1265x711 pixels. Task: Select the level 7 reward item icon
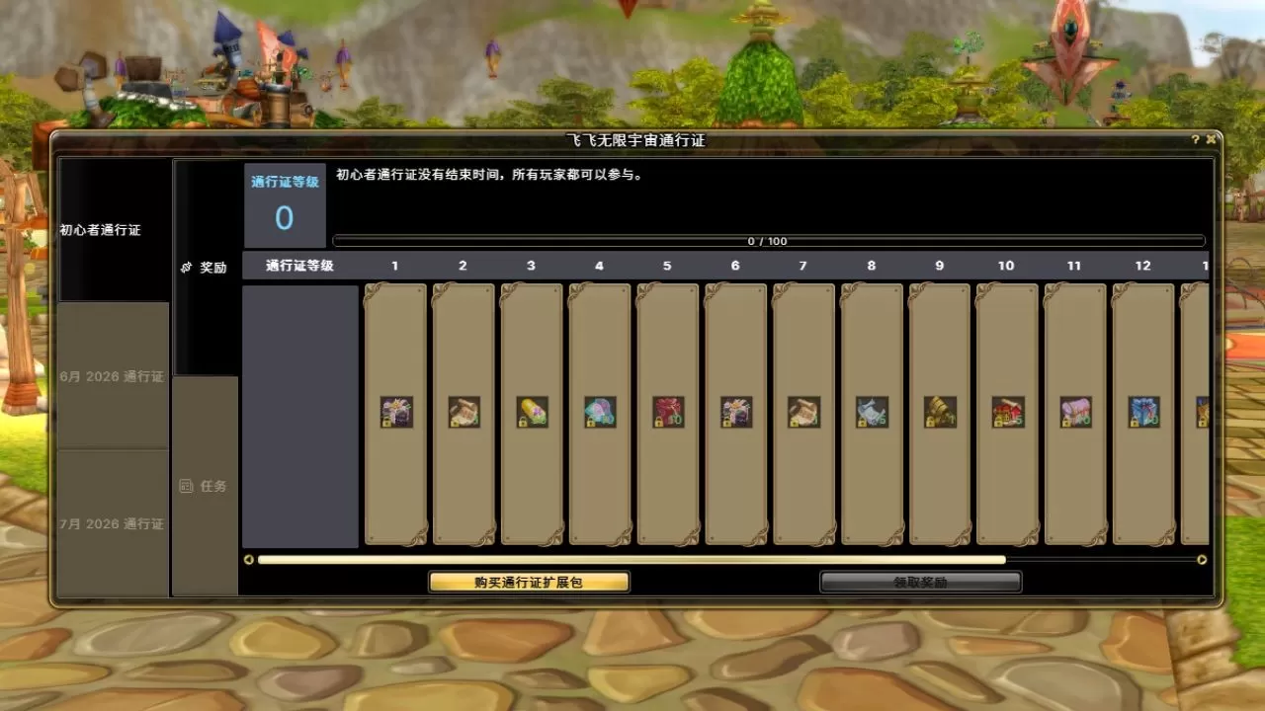point(804,412)
